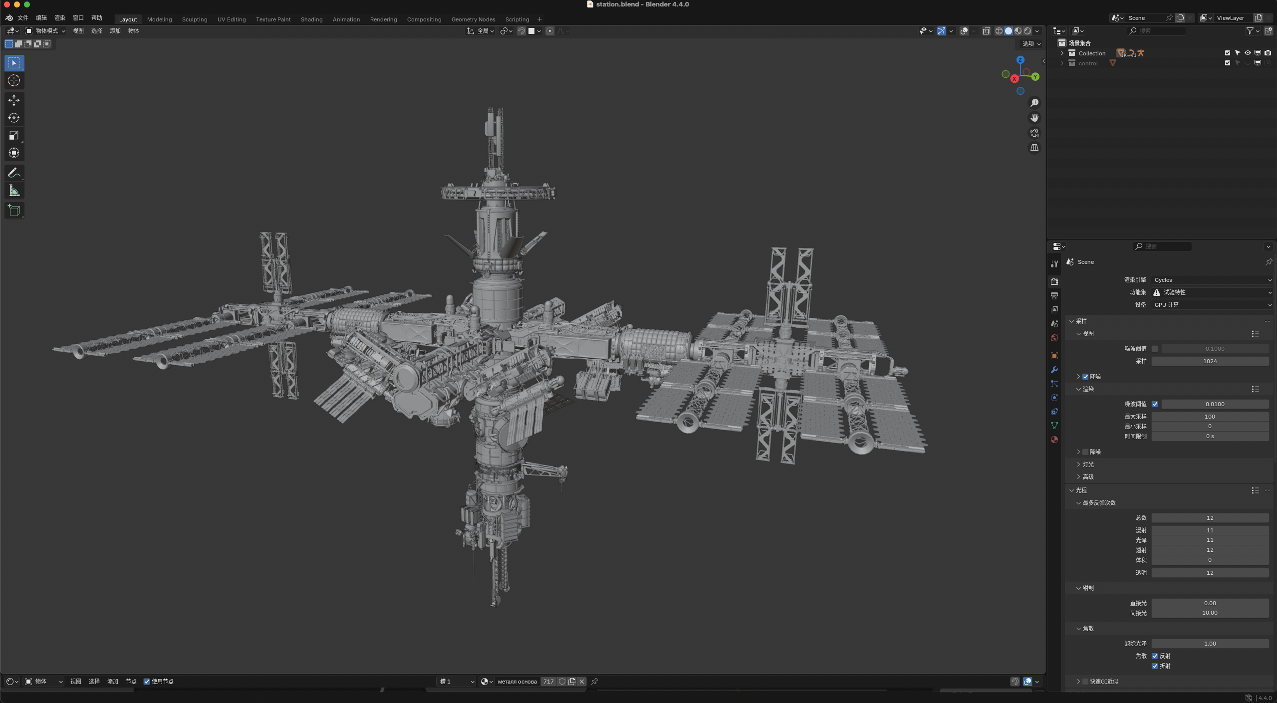Hide Collection with its eye icon

1248,53
